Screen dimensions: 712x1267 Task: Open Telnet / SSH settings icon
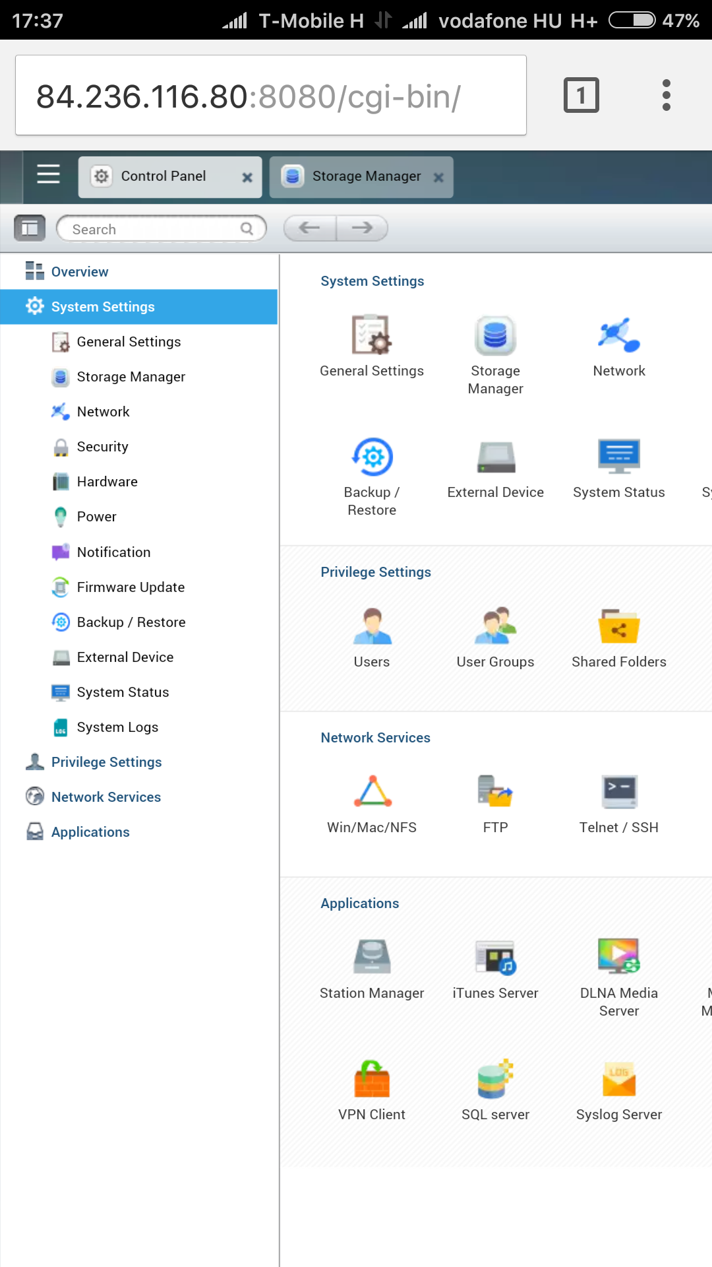pos(618,792)
